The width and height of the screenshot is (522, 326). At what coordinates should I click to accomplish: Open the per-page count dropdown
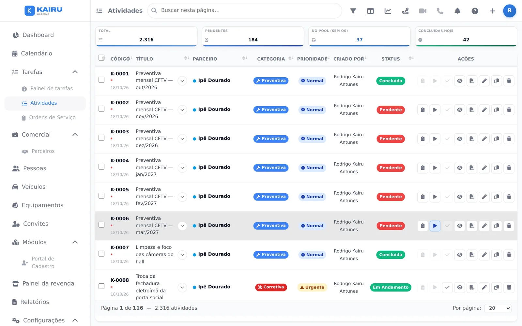click(x=498, y=308)
